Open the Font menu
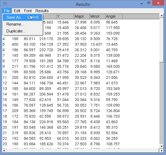The image size is (166, 155). [28, 11]
